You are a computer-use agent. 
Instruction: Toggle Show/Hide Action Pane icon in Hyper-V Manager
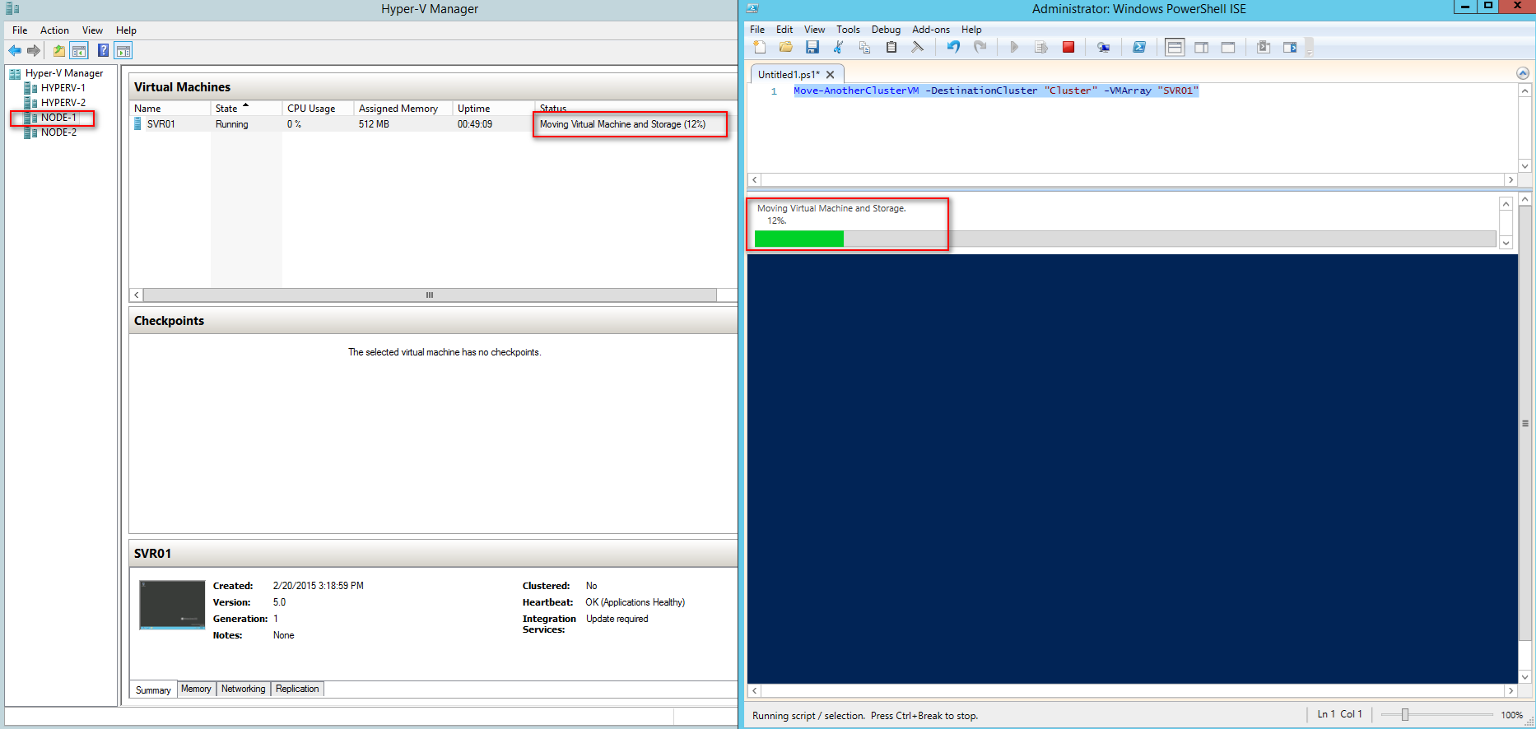point(123,51)
